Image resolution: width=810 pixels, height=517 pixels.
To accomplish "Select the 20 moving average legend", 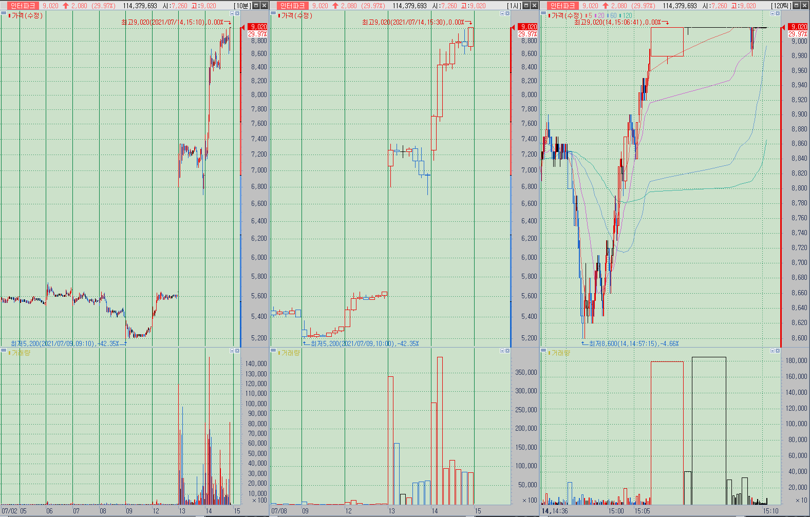I will pos(599,15).
